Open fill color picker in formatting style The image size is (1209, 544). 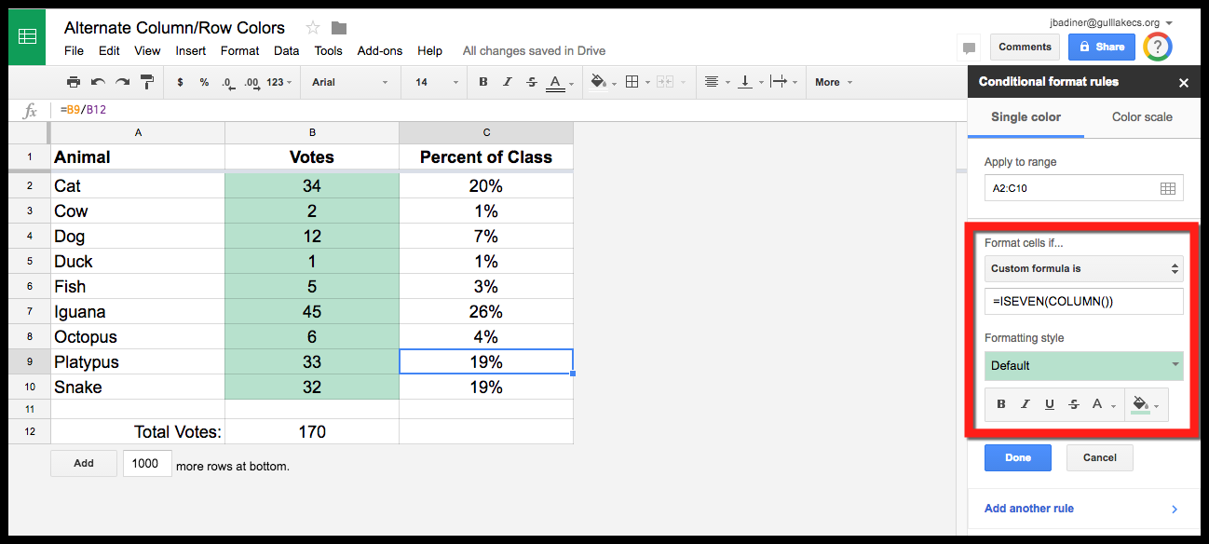1146,404
